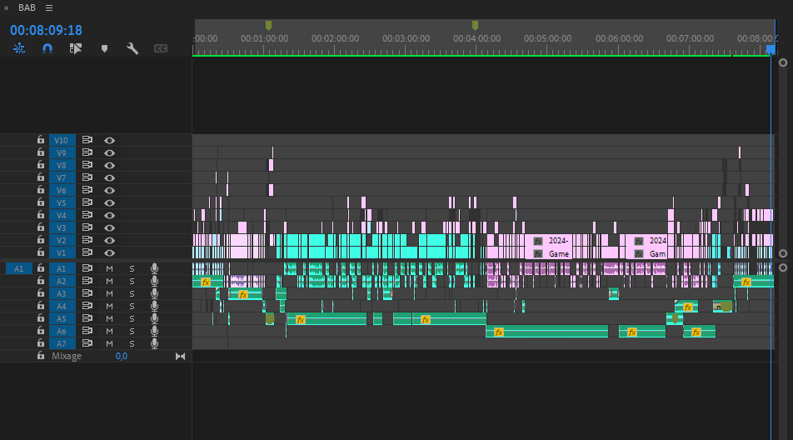793x440 pixels.
Task: Click fx badge on first A6 clip
Action: pos(499,332)
